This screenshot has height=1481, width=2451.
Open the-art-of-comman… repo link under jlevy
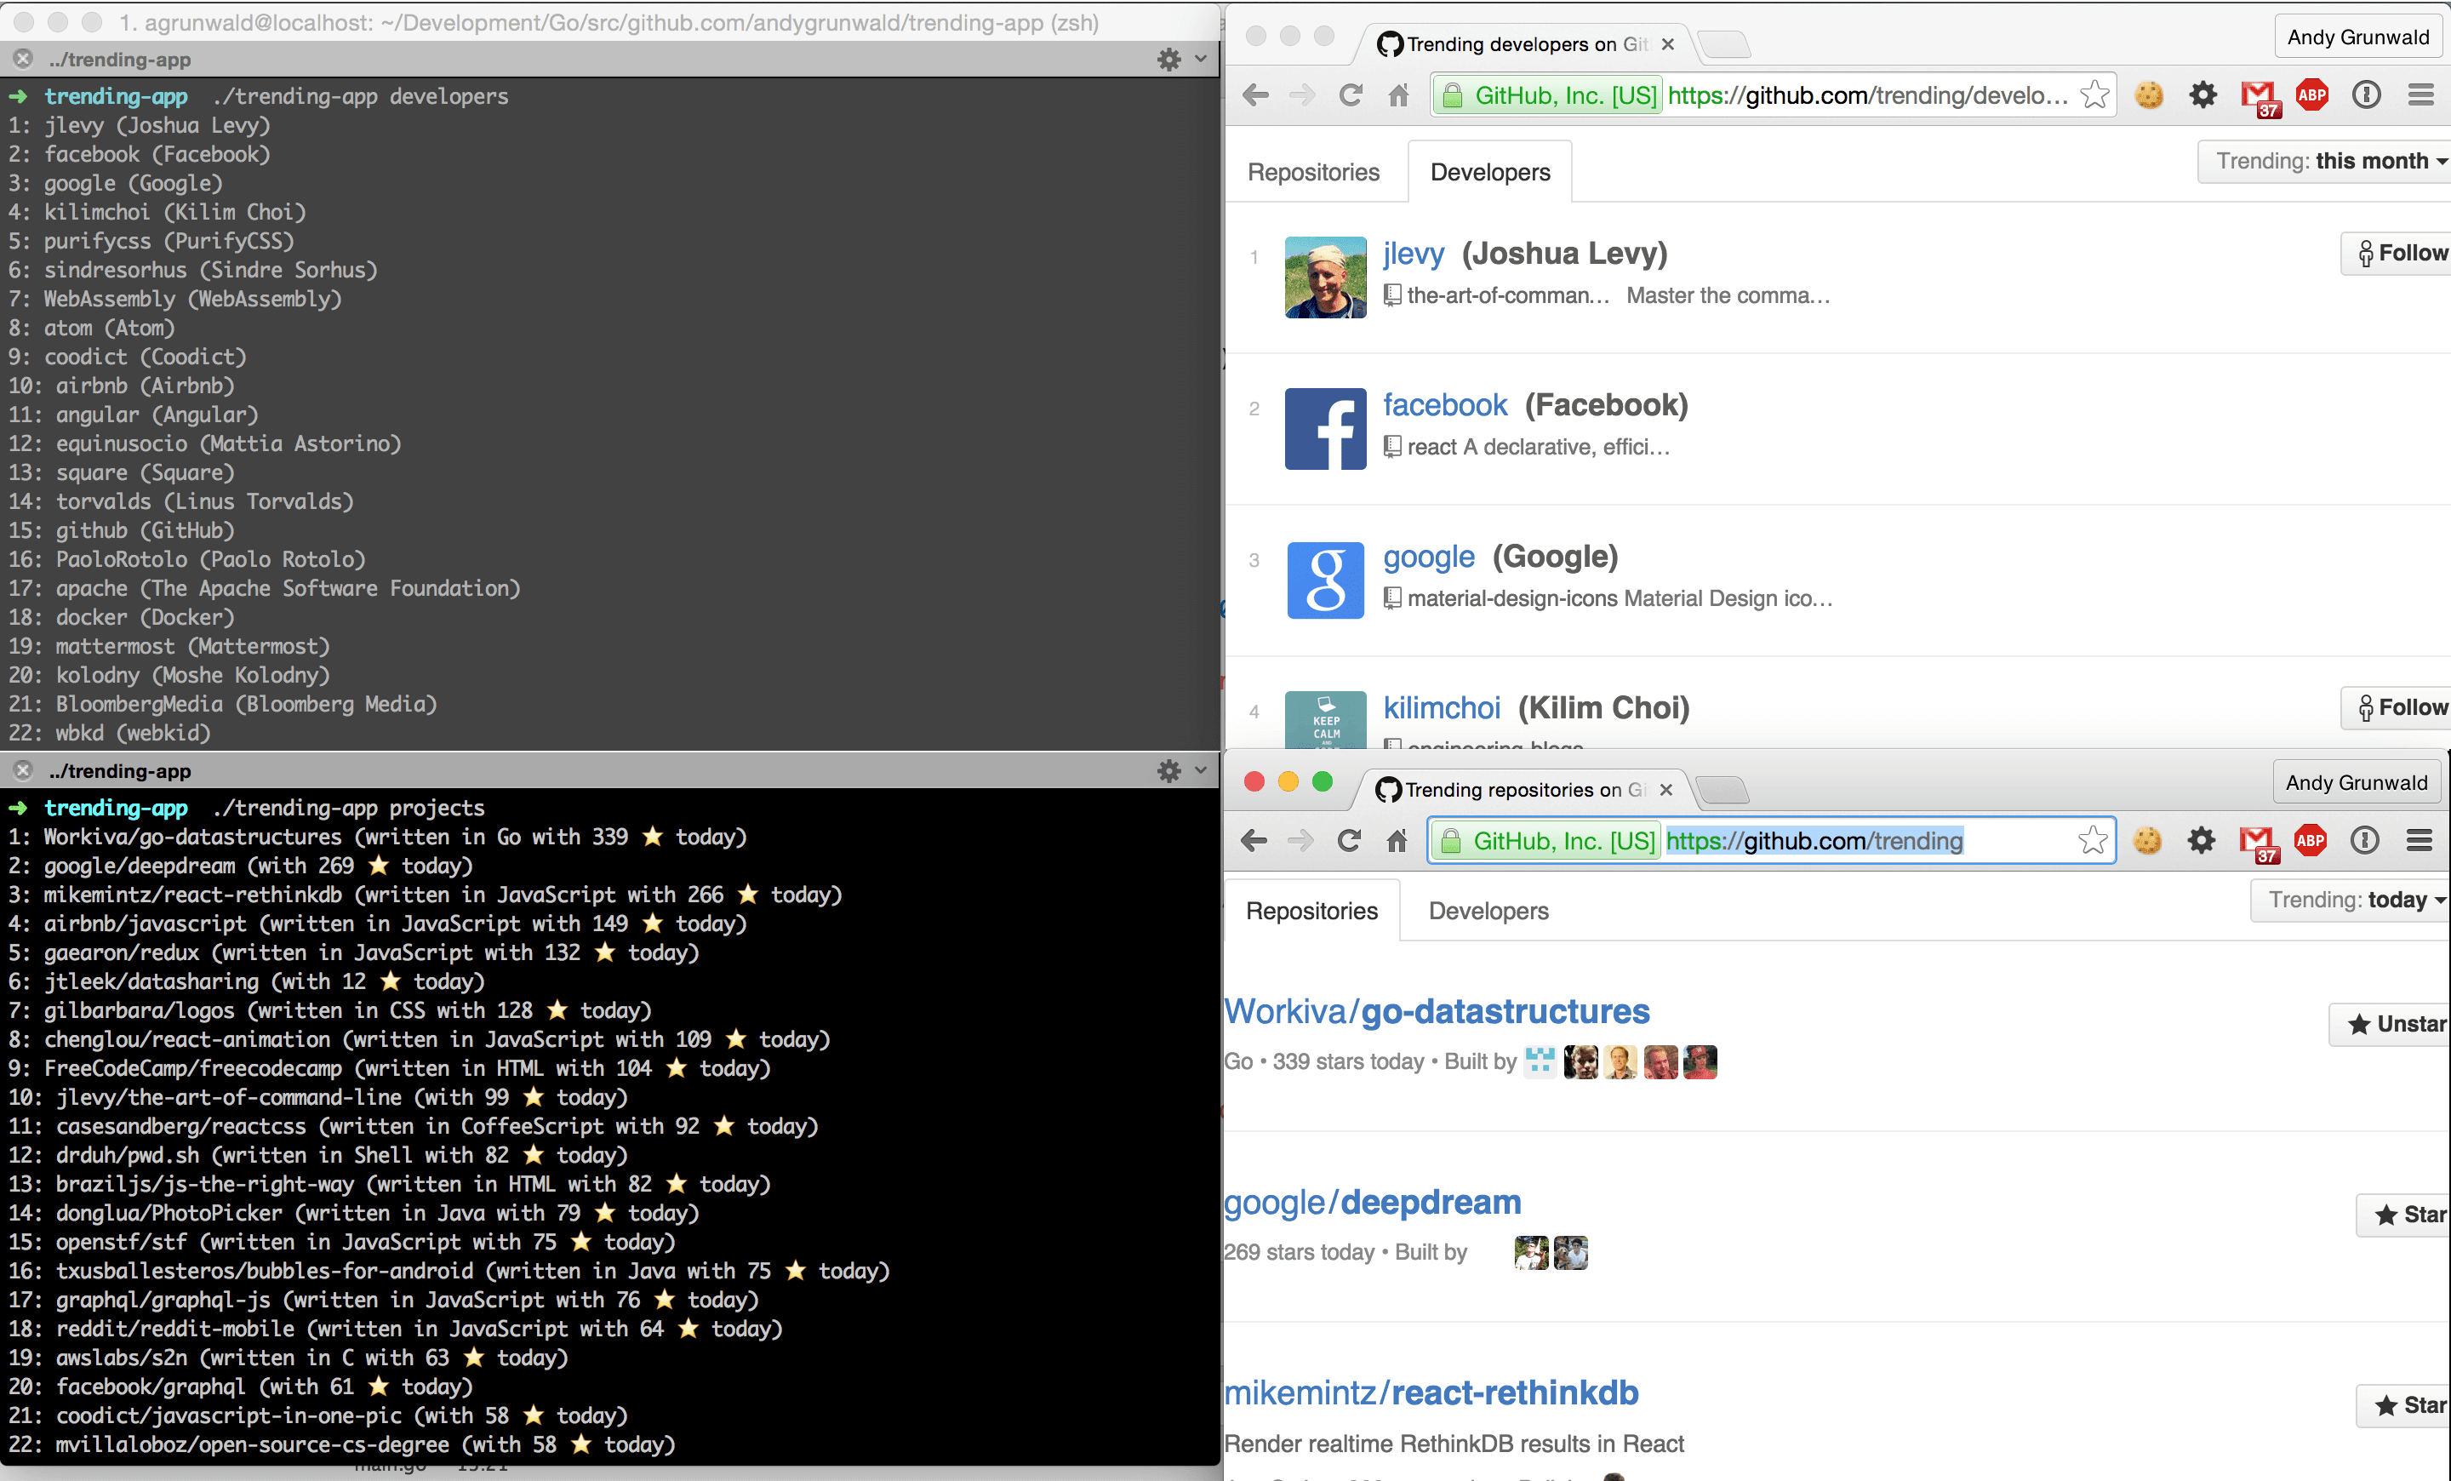[x=1508, y=295]
